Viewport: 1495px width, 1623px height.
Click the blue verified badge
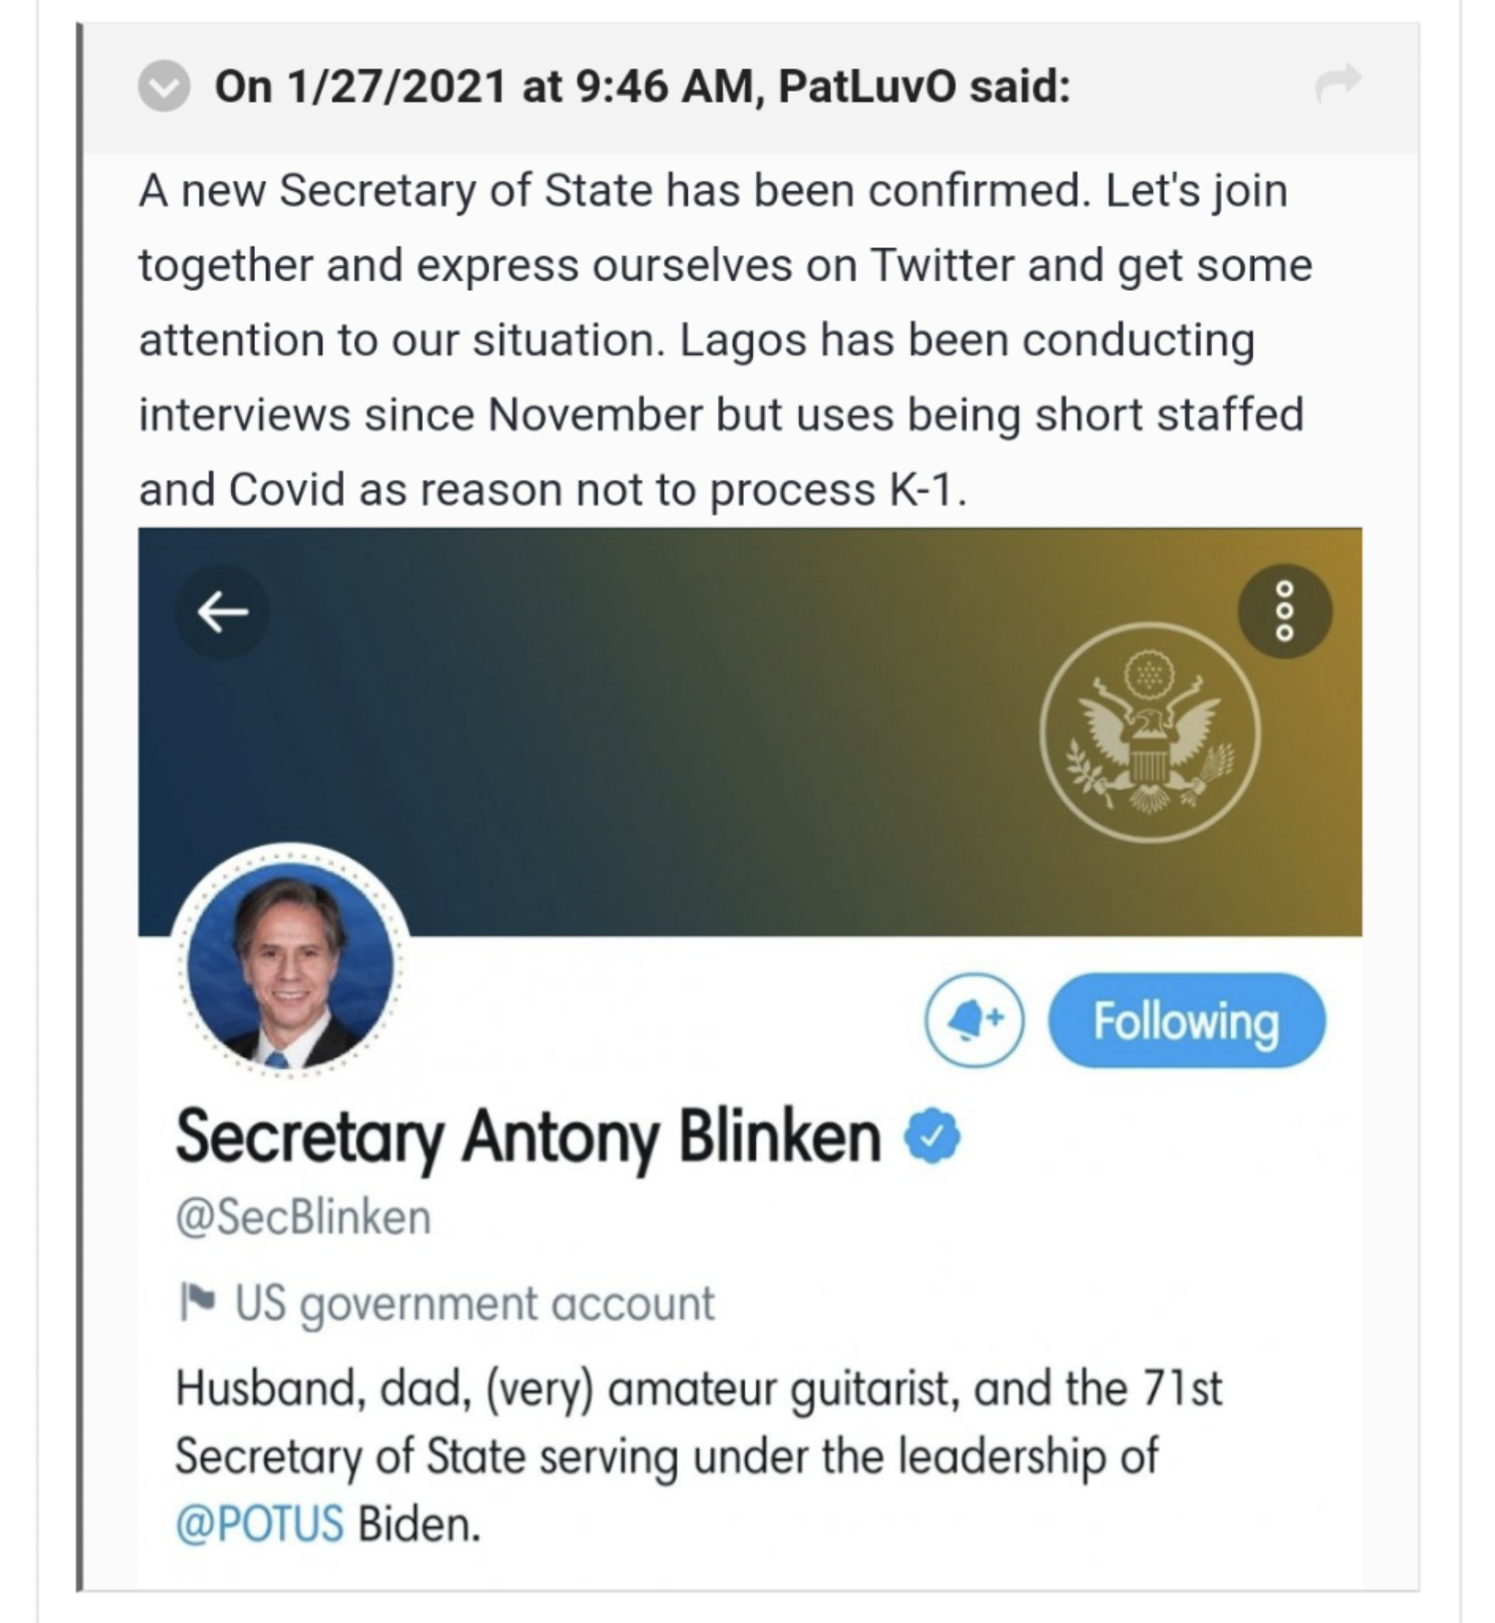pos(932,1136)
